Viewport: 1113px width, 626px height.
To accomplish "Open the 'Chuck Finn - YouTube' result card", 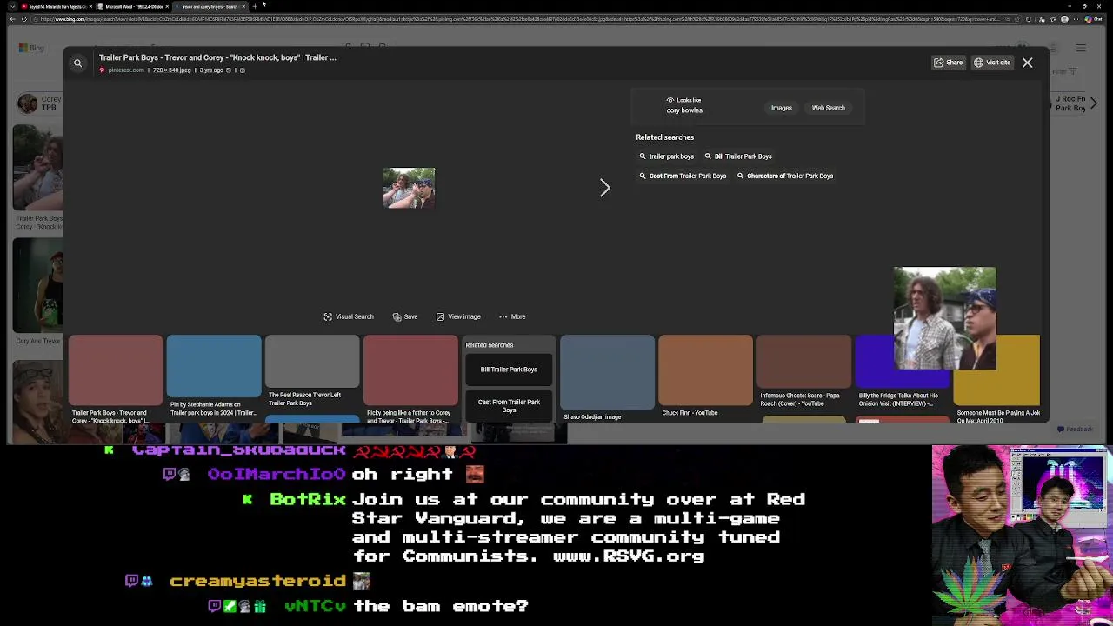I will pos(705,376).
